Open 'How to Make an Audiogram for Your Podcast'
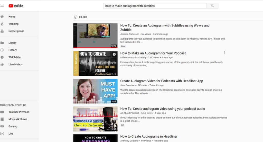The width and height of the screenshot is (263, 142). point(153,53)
